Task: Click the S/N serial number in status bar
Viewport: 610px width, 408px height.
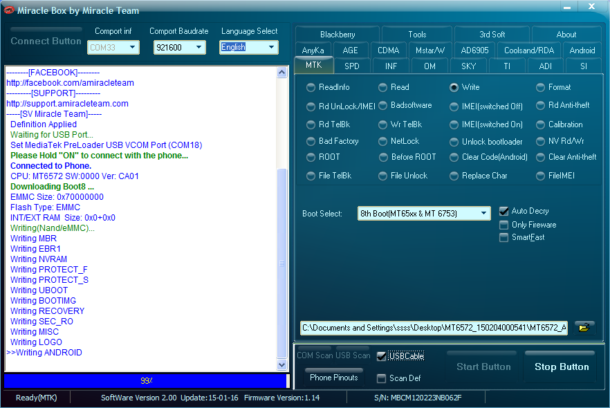Action: click(418, 398)
